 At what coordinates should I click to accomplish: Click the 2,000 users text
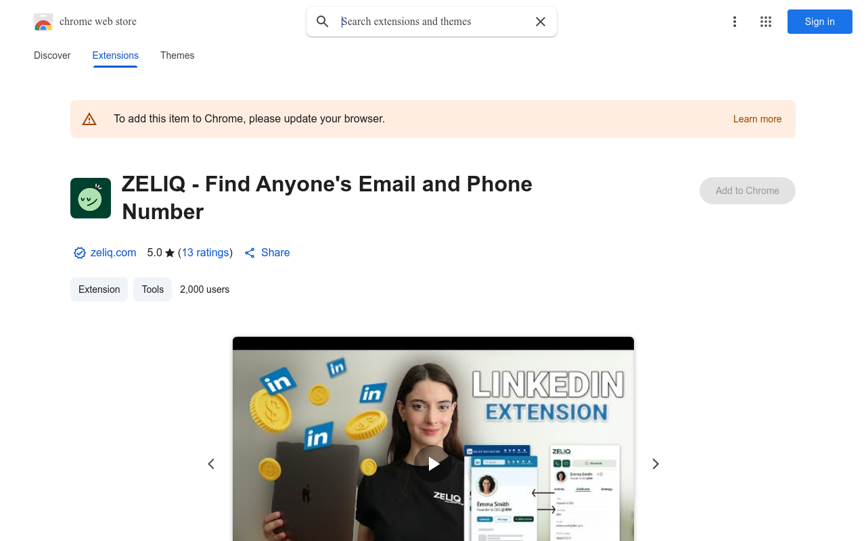pyautogui.click(x=205, y=289)
